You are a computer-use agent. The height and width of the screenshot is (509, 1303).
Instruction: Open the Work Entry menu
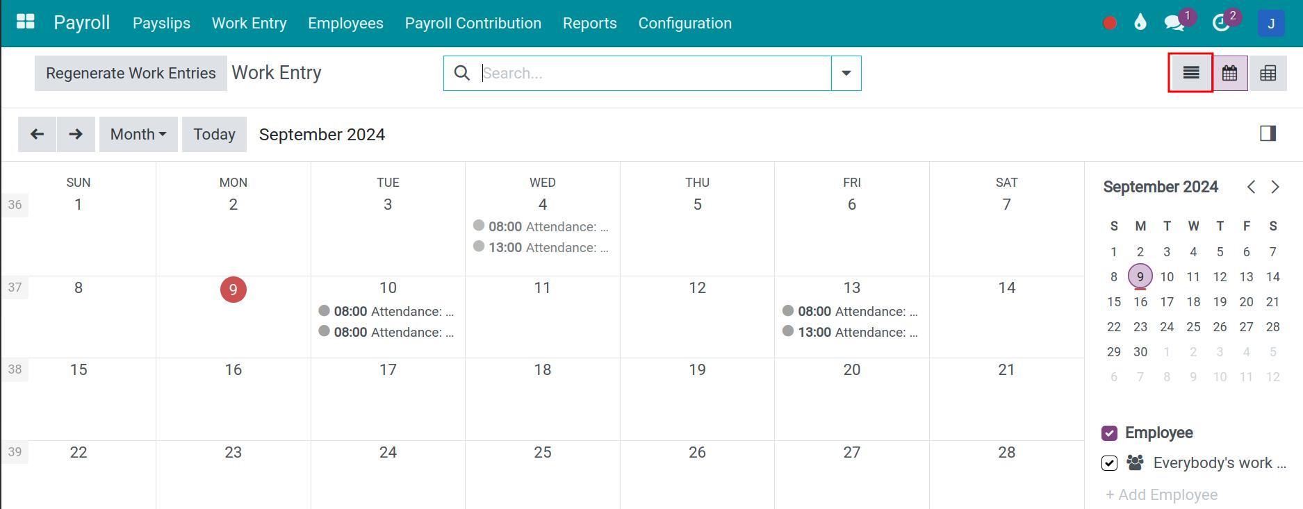(249, 23)
